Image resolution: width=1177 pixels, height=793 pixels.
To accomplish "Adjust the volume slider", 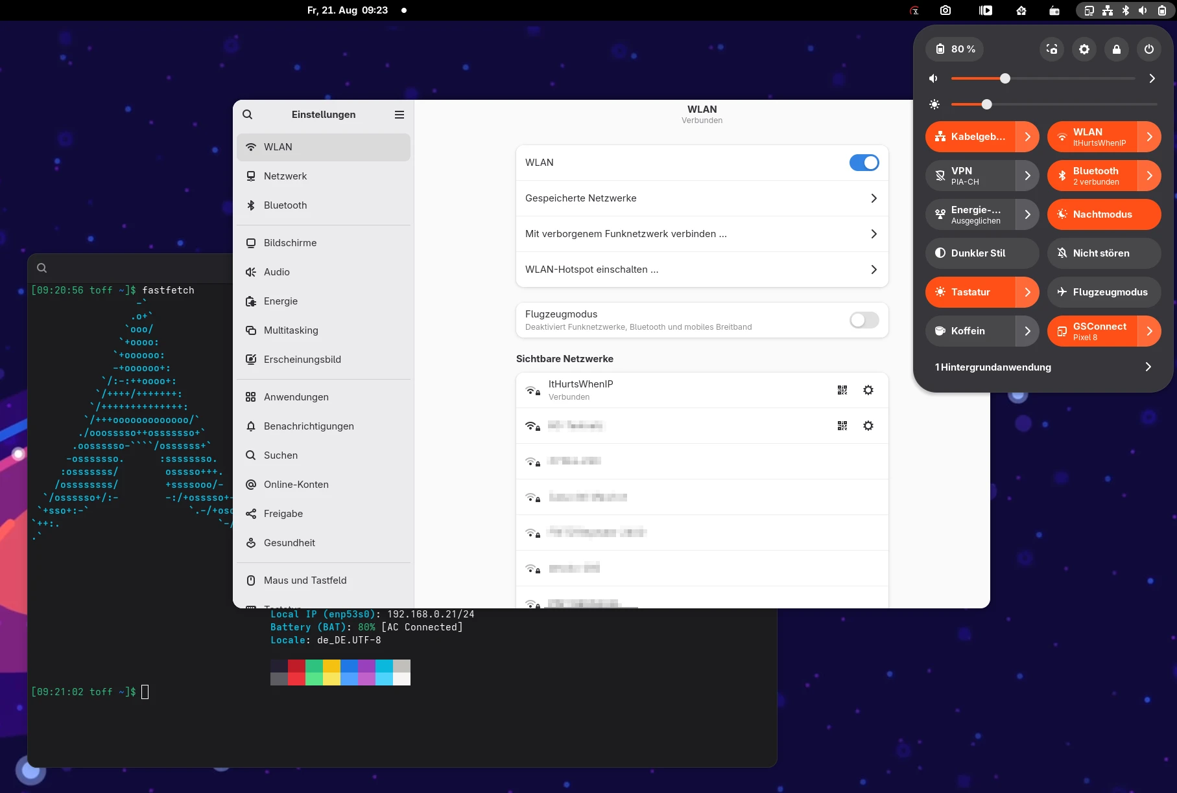I will tap(1043, 78).
